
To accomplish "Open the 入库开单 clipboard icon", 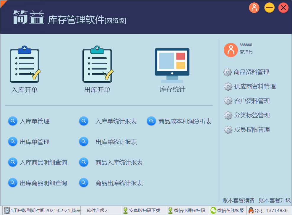I will point(25,64).
